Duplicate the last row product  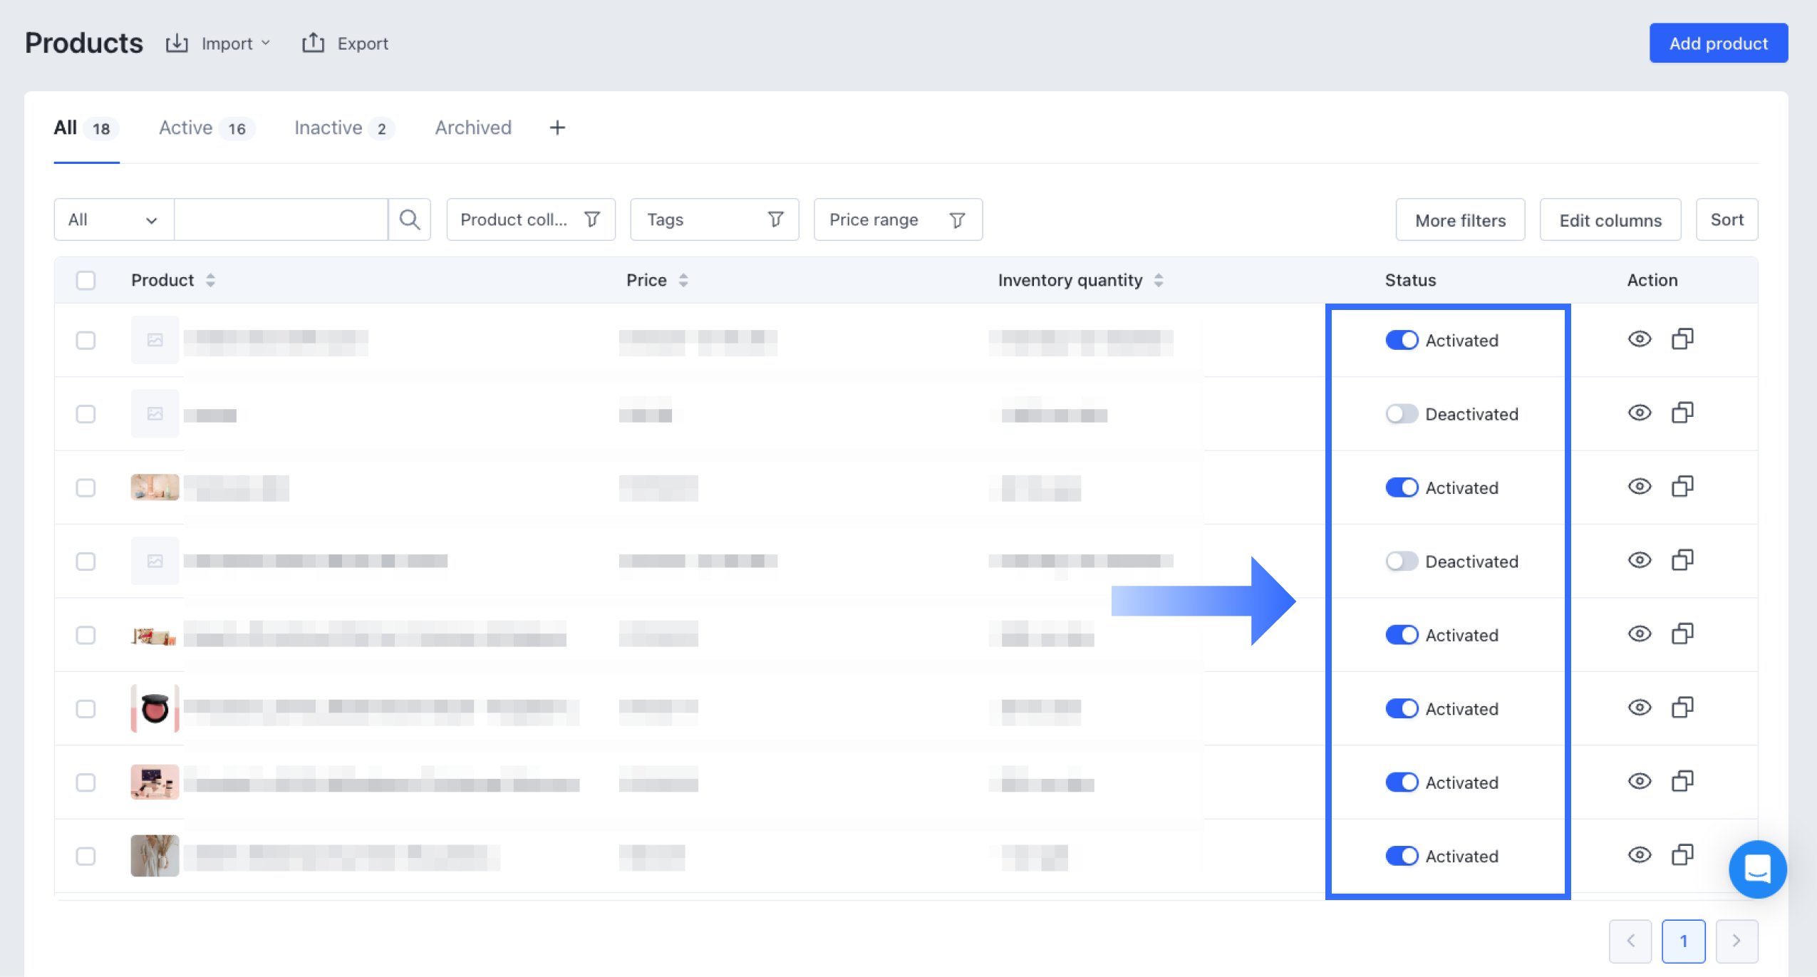[x=1682, y=855]
